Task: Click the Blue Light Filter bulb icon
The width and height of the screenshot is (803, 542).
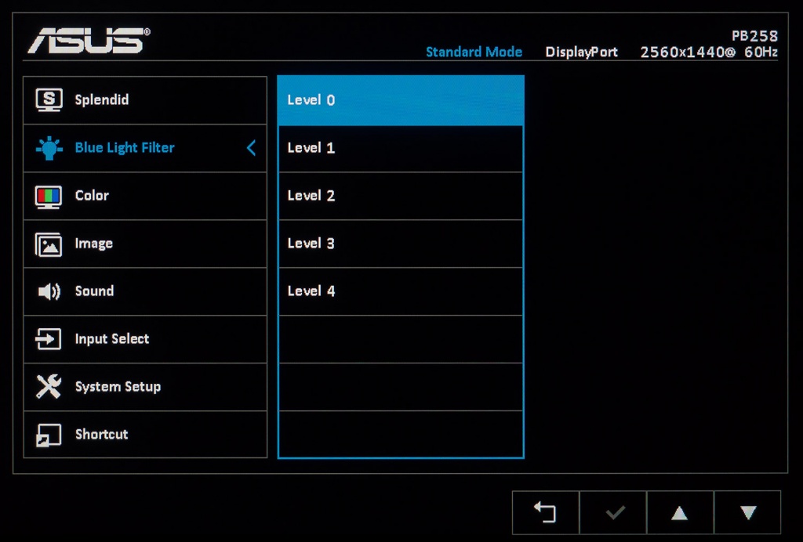Action: tap(49, 148)
